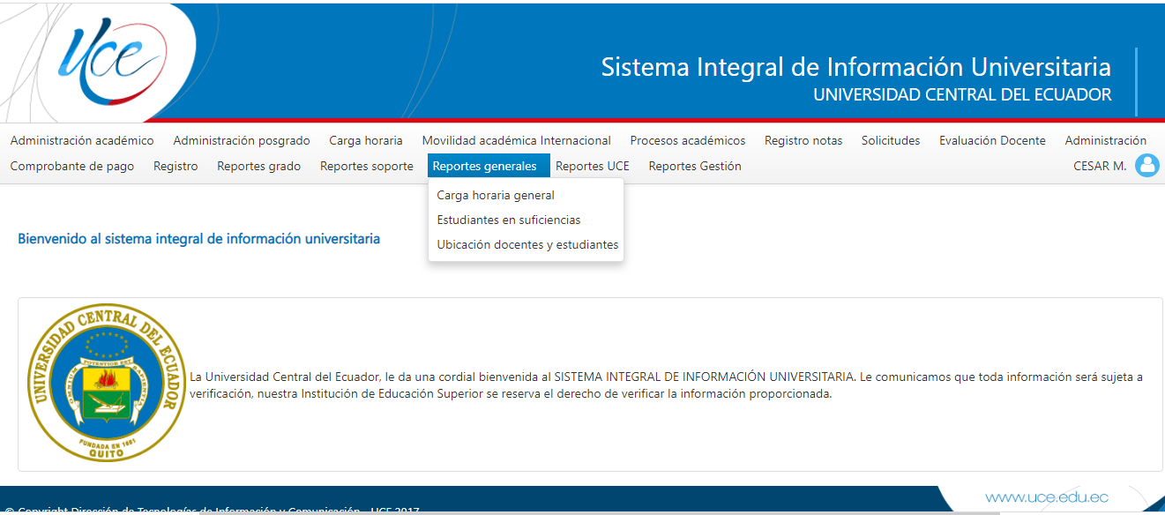Open Reportes Gestión menu

(695, 166)
